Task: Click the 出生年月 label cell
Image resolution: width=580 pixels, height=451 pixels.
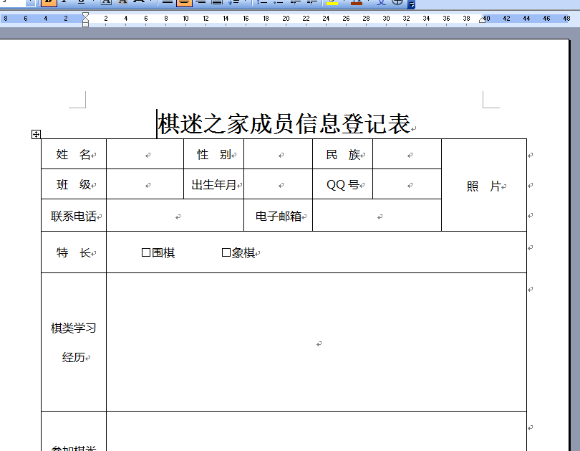Action: (x=214, y=184)
